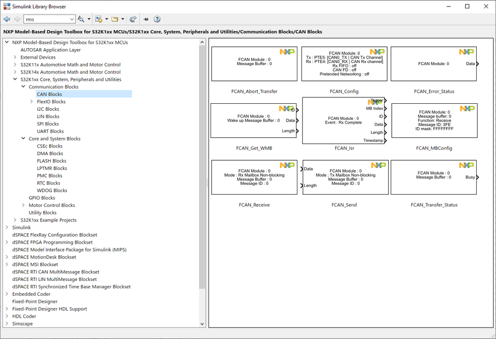Expand the FlexIO Blocks node
The image size is (496, 339).
[x=32, y=102]
